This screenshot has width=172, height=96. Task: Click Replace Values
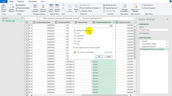tap(86, 11)
